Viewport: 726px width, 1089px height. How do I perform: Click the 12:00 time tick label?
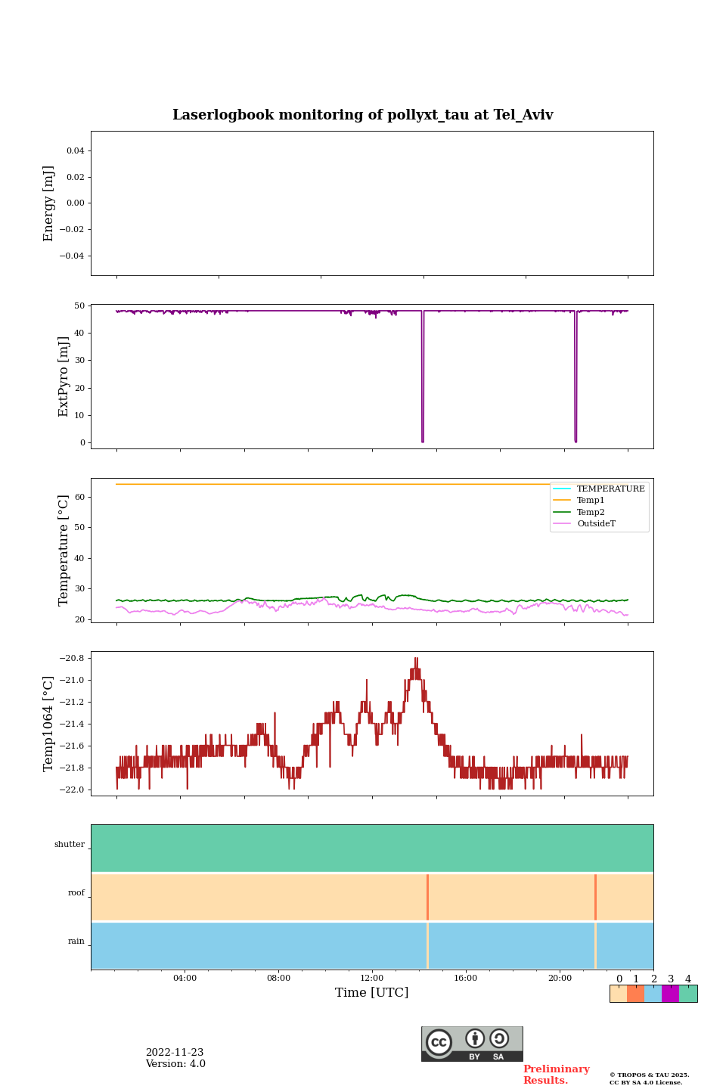(x=372, y=979)
